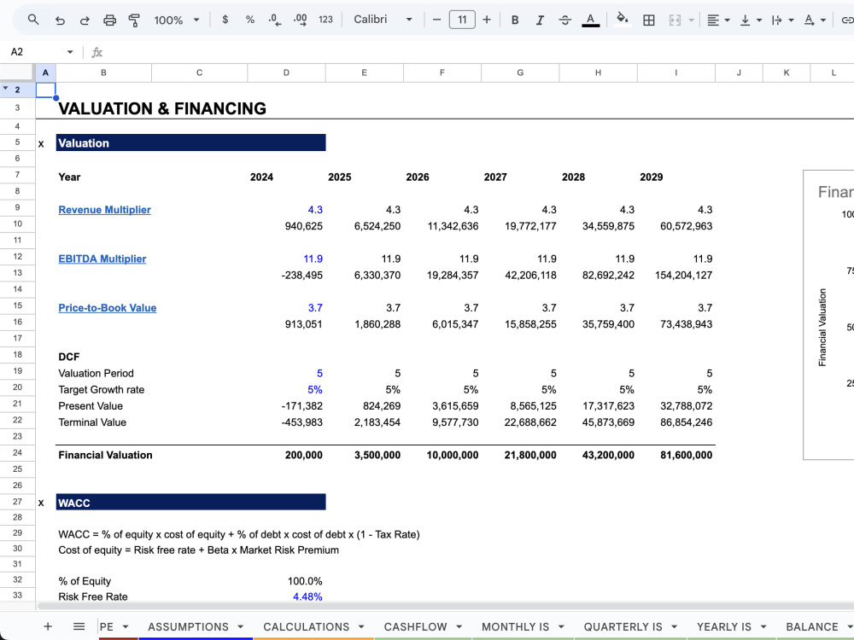Screen dimensions: 854x640
Task: Open the Price-to-Book Value link
Action: pyautogui.click(x=108, y=307)
